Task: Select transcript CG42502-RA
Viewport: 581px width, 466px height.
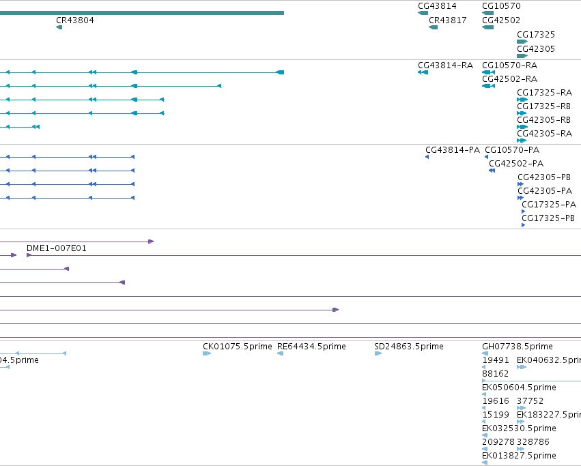Action: (x=509, y=79)
